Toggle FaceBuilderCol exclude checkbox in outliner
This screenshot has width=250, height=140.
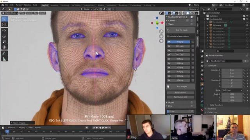tap(244, 19)
